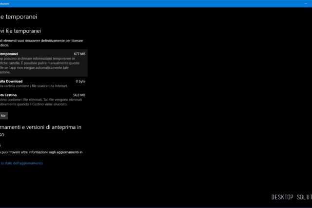Image resolution: width=312 pixels, height=208 pixels.
Task: Click the description about 'Cestino viene svuotato'
Action: pos(41,102)
